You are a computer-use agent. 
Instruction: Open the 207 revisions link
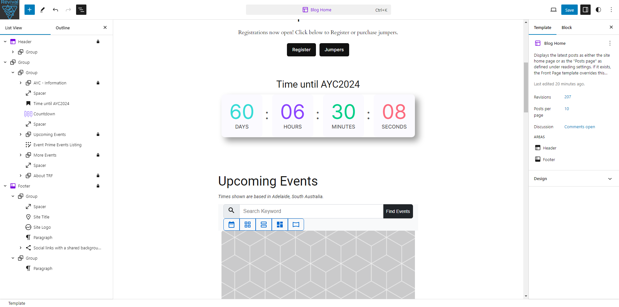(567, 97)
